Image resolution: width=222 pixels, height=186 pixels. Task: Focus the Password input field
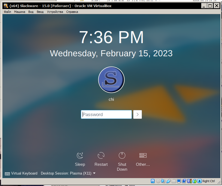point(106,114)
